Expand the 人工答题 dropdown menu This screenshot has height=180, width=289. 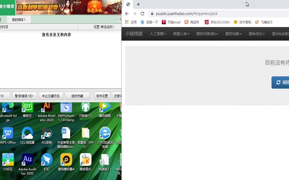tap(158, 34)
